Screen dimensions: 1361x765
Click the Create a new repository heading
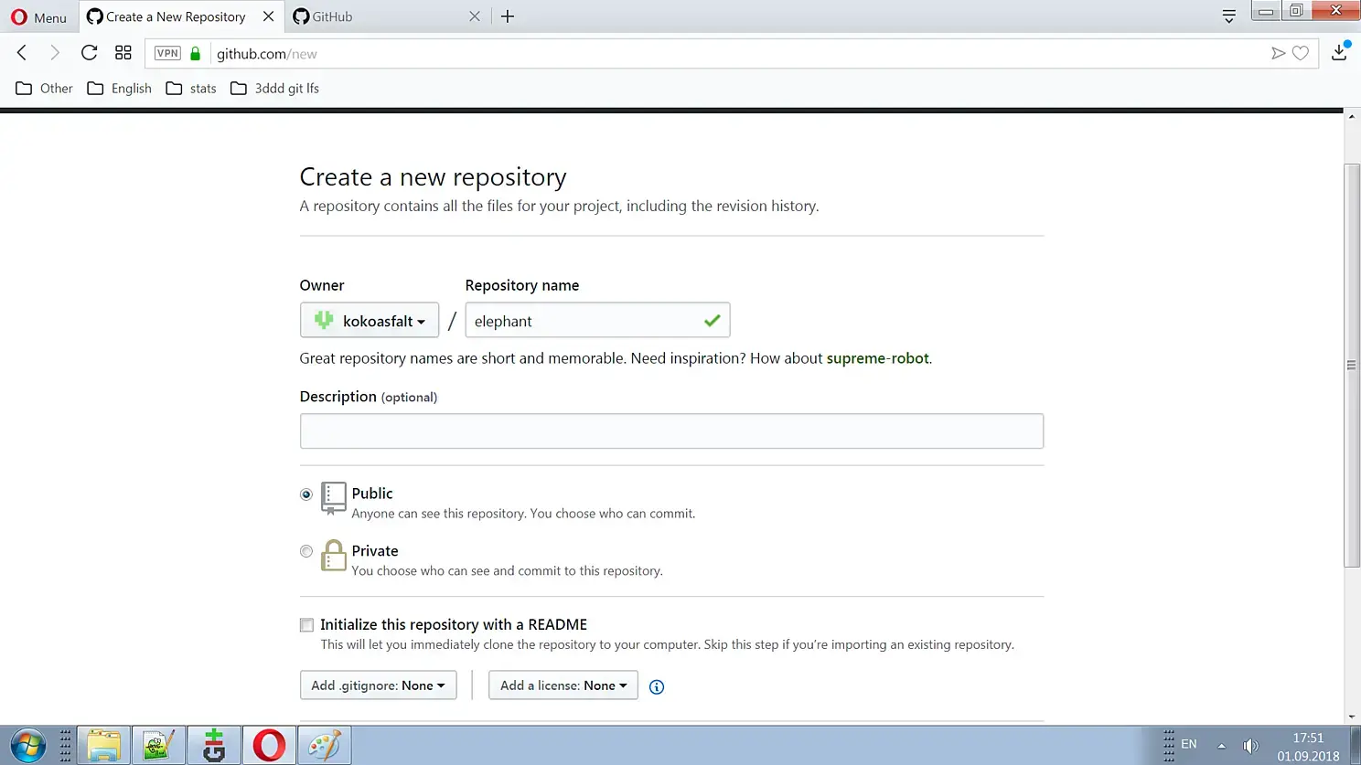tap(433, 177)
